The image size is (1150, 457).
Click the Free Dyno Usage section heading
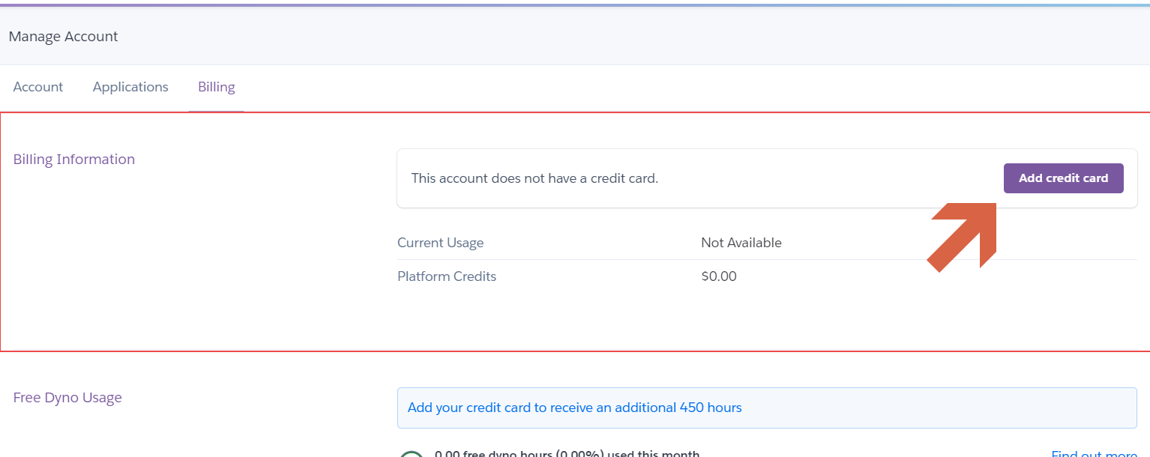[67, 397]
